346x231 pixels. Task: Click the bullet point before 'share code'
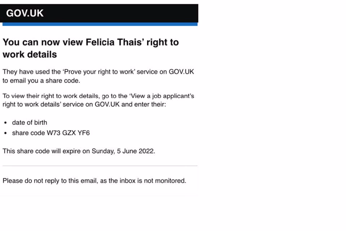point(5,133)
